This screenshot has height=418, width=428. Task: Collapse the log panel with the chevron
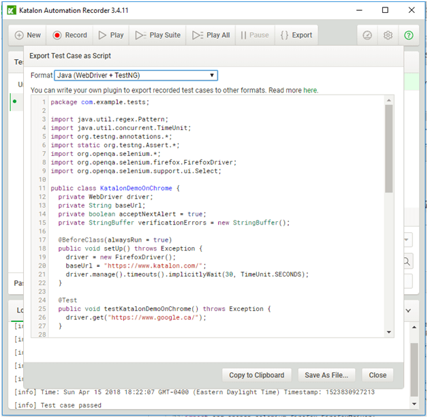pos(408,310)
